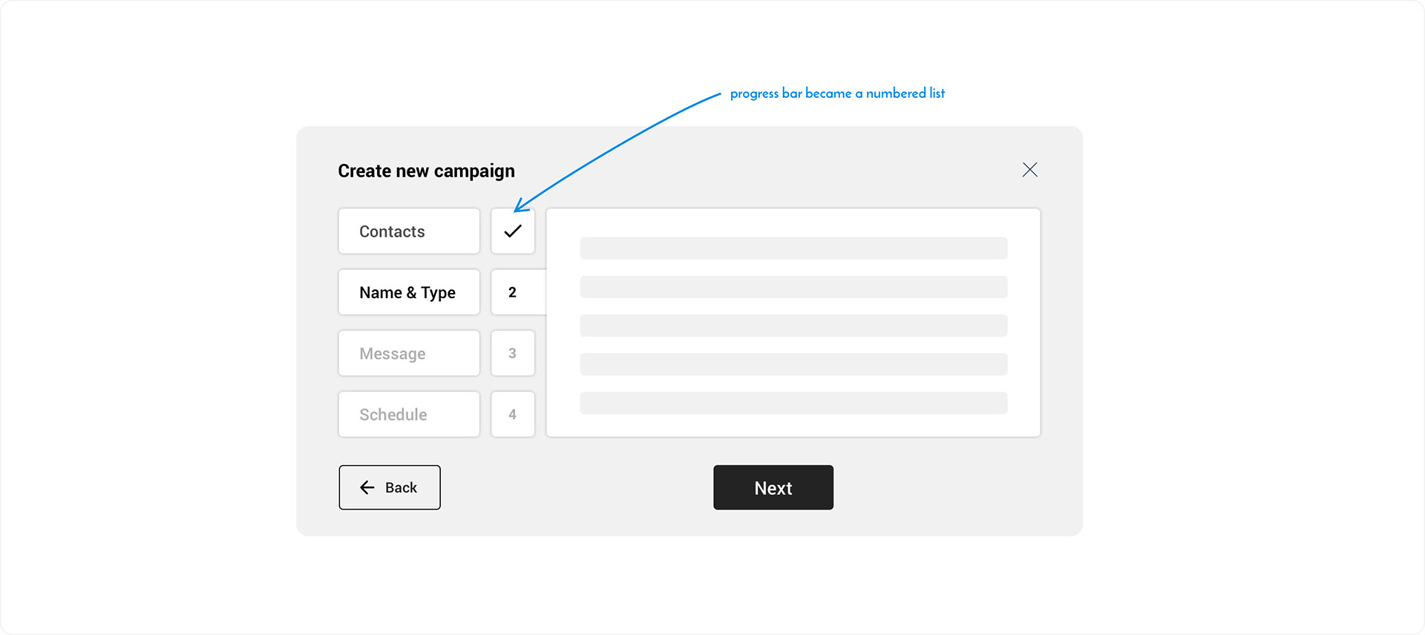Click the first placeholder field row
Image resolution: width=1425 pixels, height=635 pixels.
tap(793, 248)
